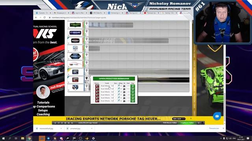Open downloaded maxresdefault.jpg file
Screen dimensions: 252x141
pyautogui.click(x=46, y=128)
